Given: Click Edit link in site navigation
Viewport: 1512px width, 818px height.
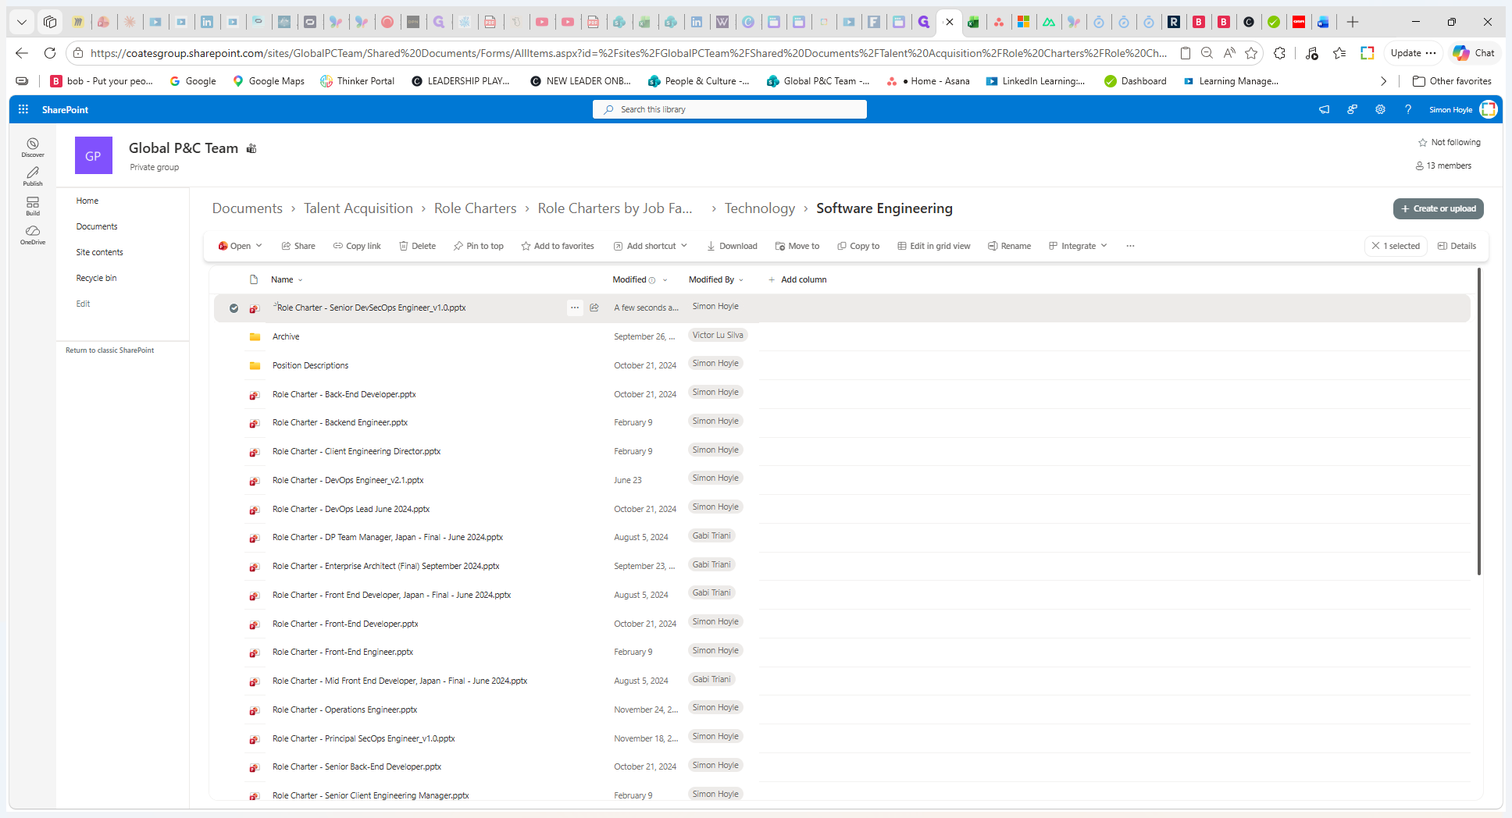Looking at the screenshot, I should click(x=83, y=304).
